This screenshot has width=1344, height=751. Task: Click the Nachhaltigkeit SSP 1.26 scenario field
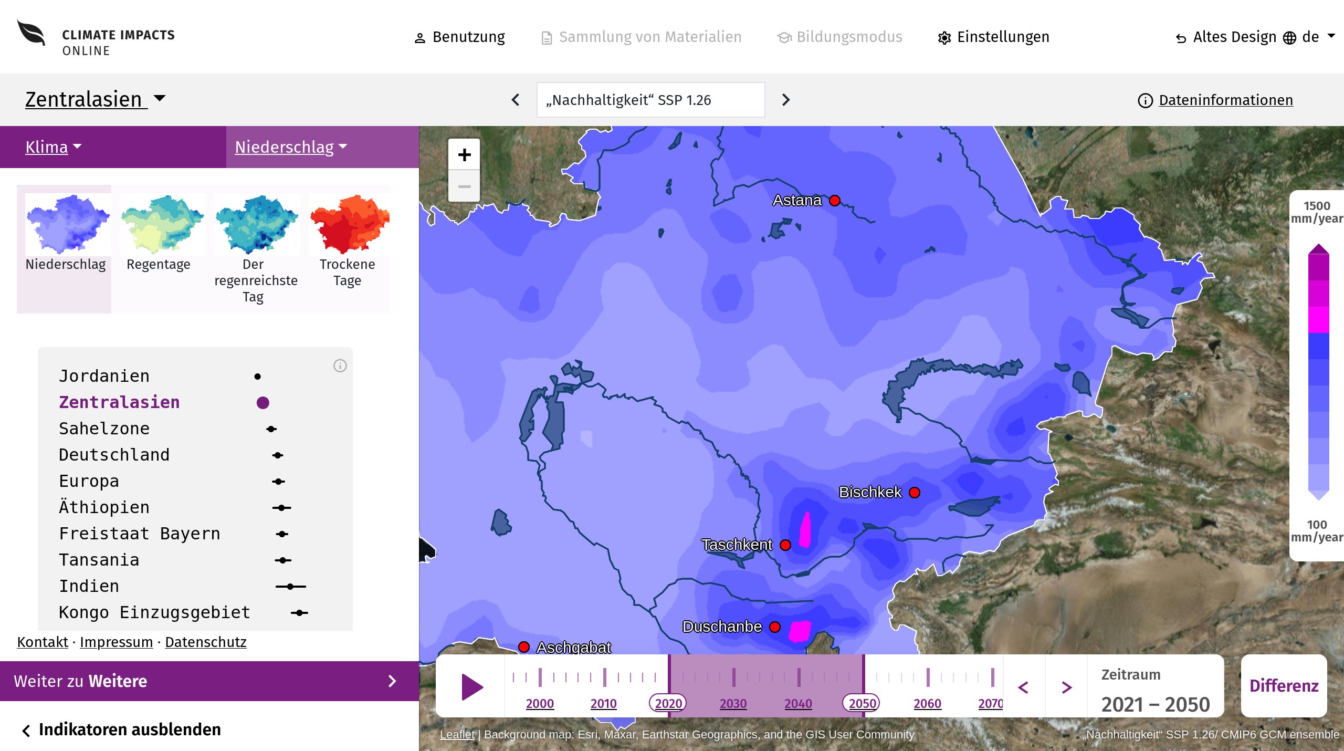coord(650,100)
